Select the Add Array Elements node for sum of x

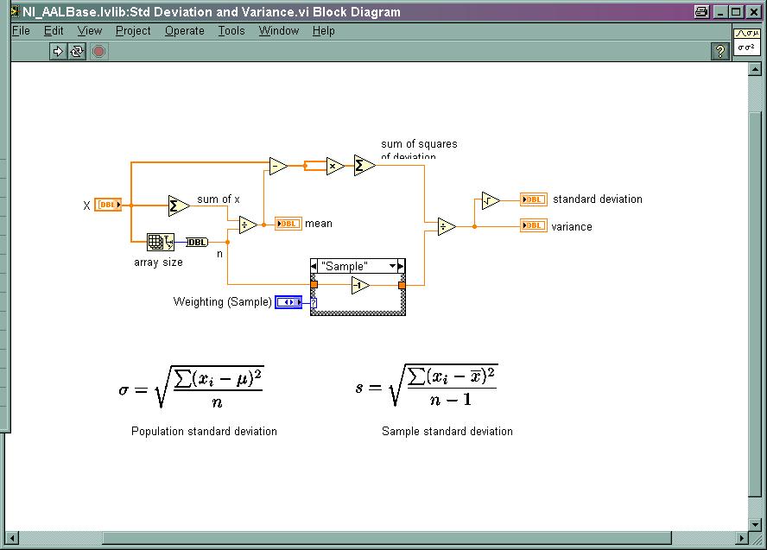click(179, 205)
